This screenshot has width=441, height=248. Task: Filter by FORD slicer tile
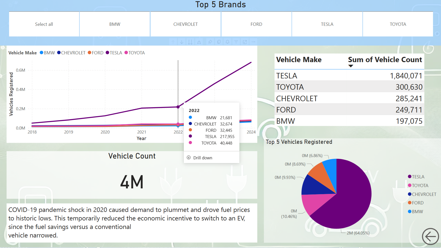[x=256, y=24]
